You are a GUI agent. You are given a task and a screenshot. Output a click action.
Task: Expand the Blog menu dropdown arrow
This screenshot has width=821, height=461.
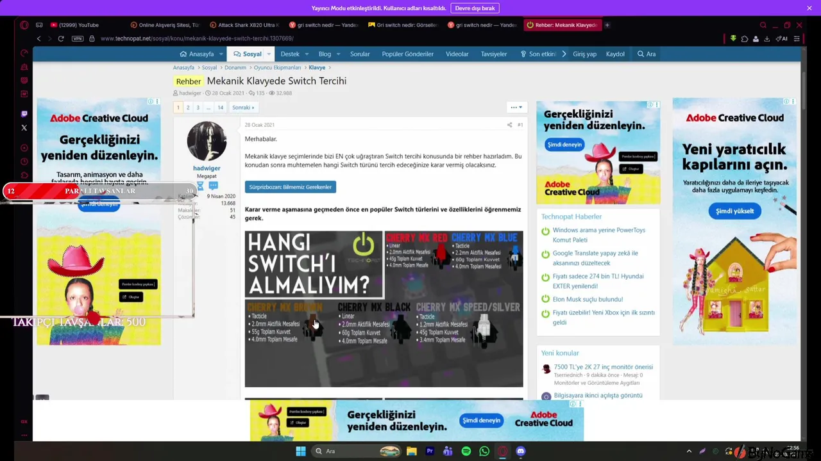338,54
